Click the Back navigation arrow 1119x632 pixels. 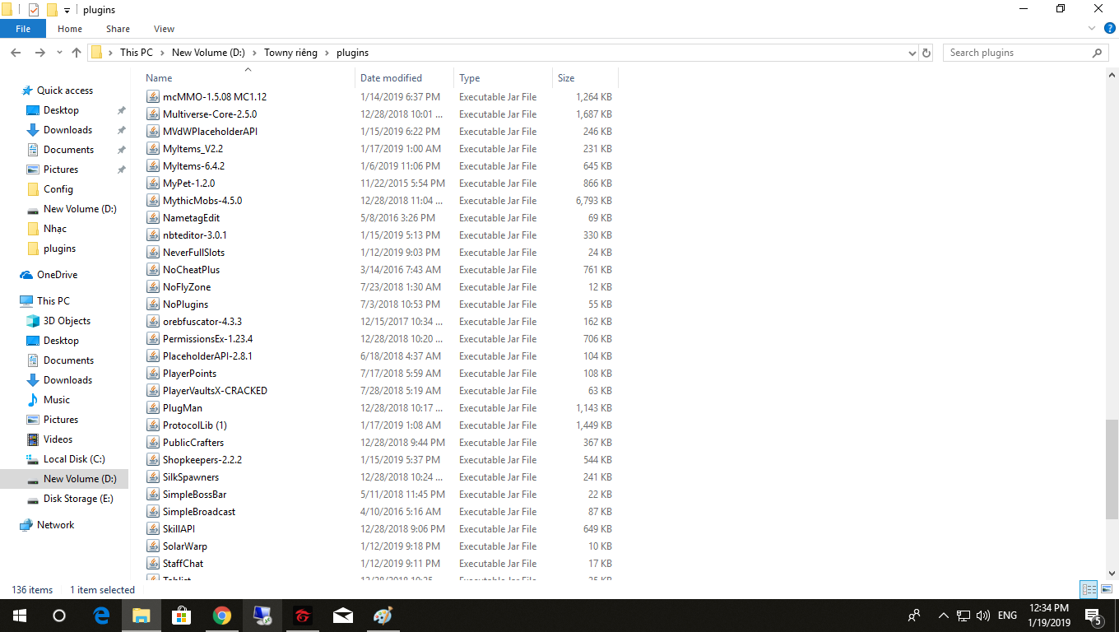(16, 52)
